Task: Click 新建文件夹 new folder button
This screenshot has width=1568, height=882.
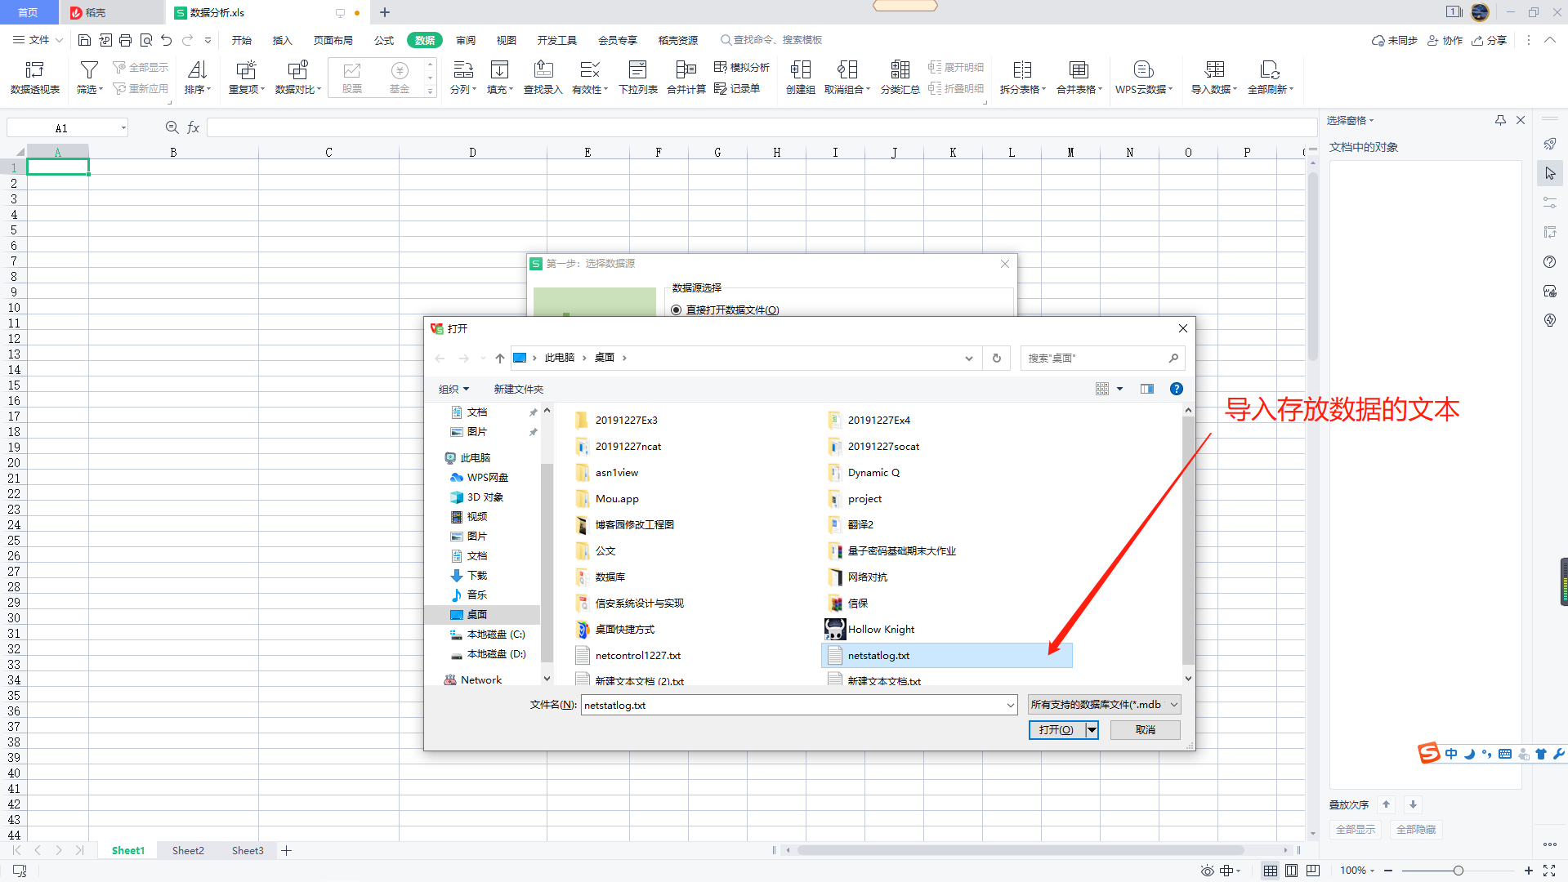Action: 518,389
